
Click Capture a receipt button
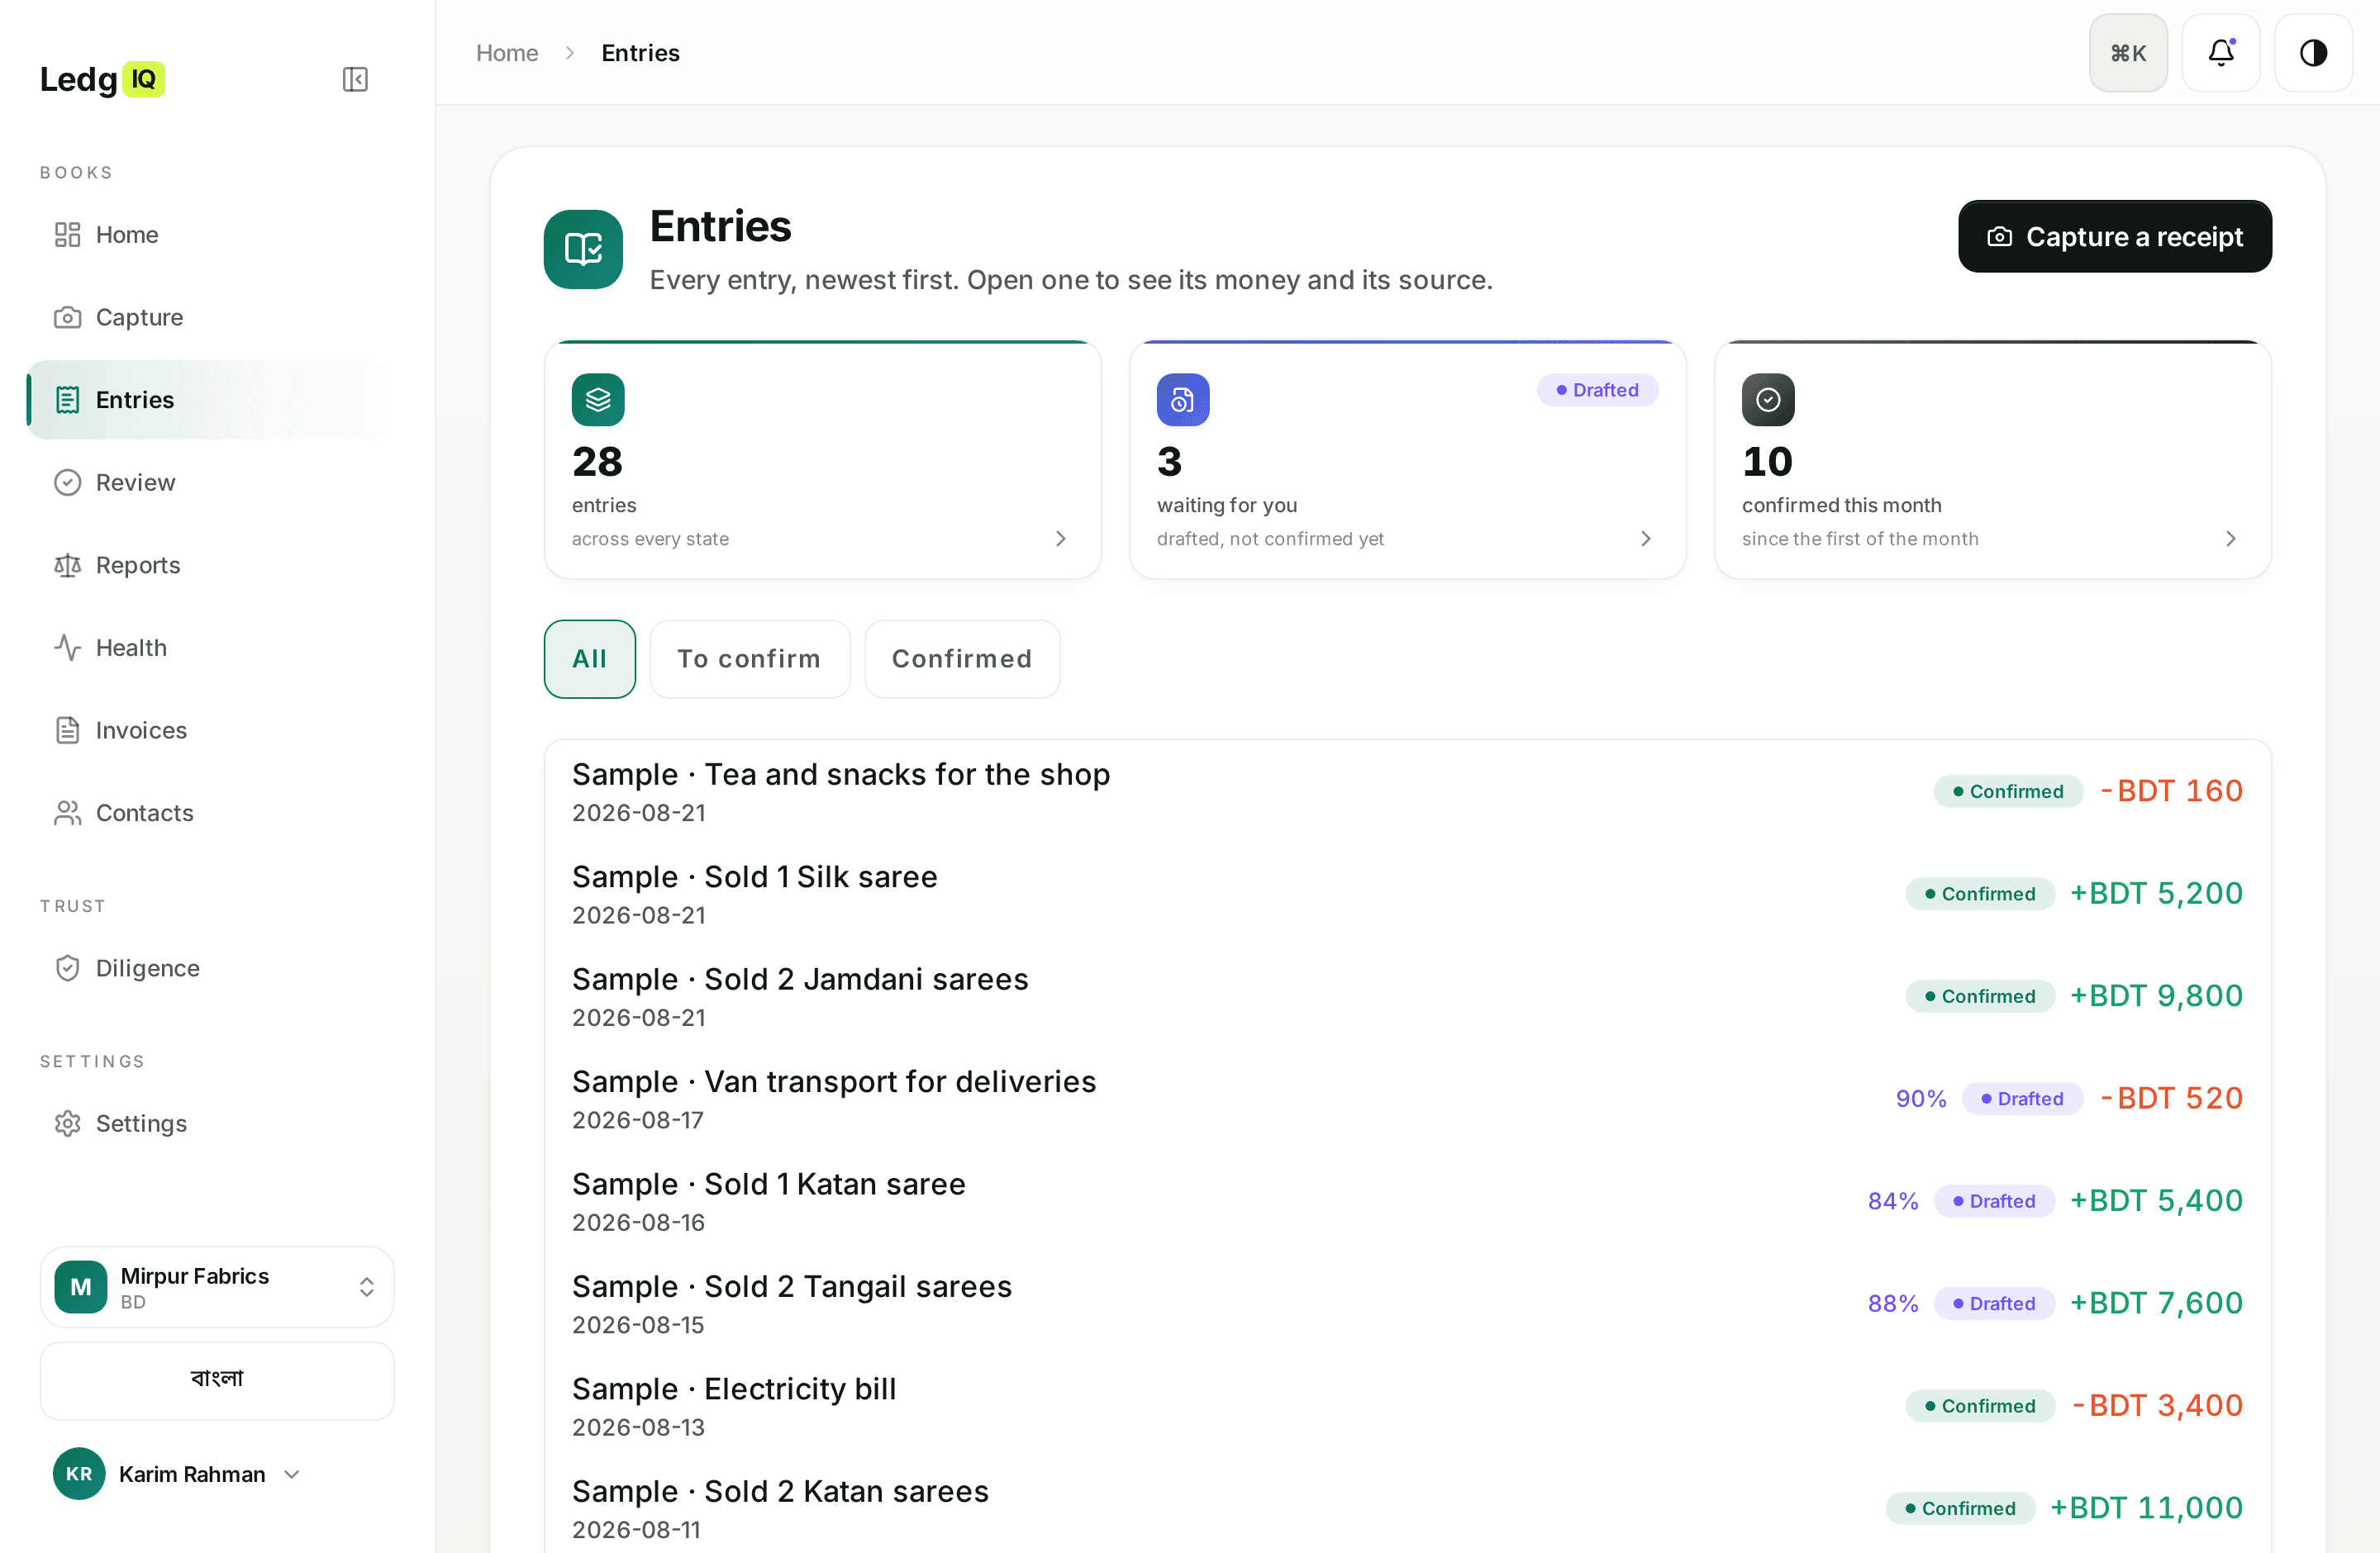click(2115, 237)
